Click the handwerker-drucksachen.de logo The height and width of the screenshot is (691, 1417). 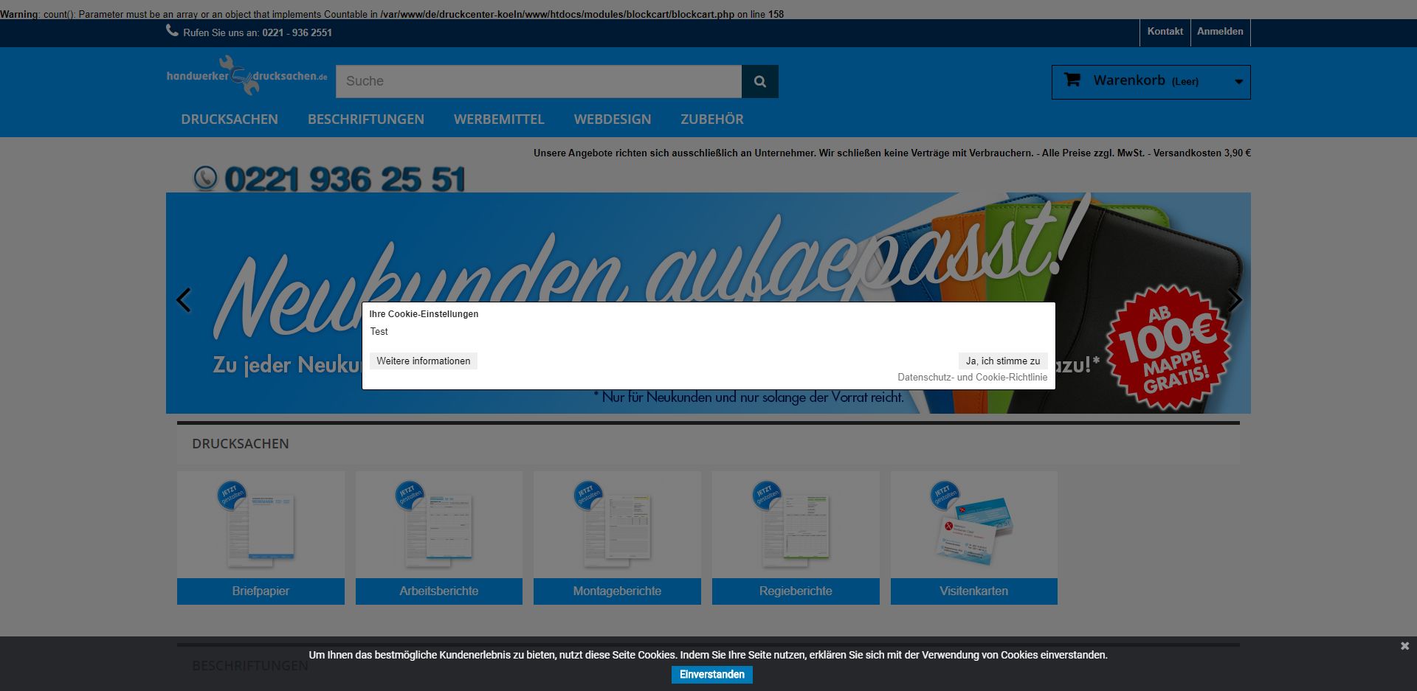click(247, 75)
